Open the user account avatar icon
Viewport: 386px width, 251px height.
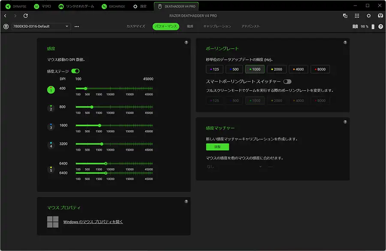(380, 16)
